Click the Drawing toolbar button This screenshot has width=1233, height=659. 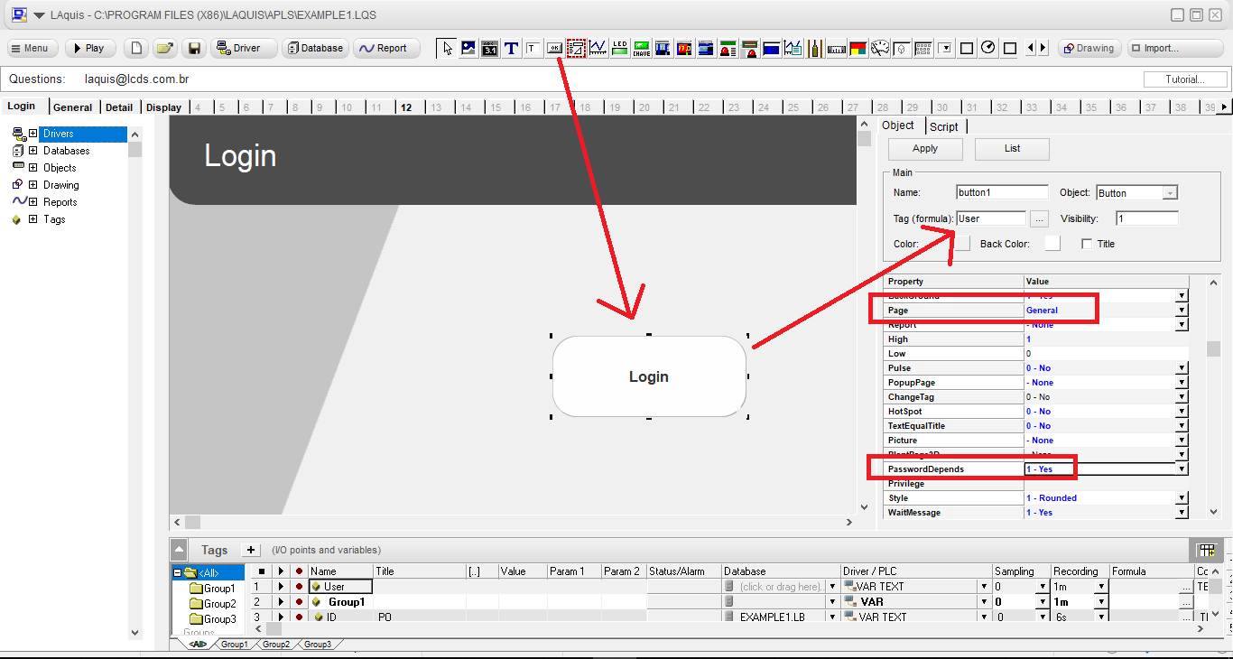coord(1089,48)
